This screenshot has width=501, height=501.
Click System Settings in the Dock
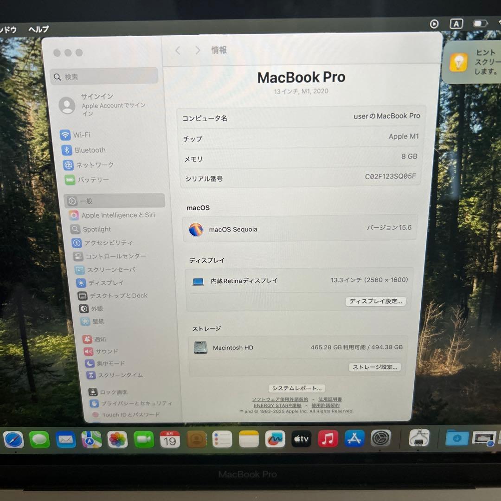coord(381,438)
